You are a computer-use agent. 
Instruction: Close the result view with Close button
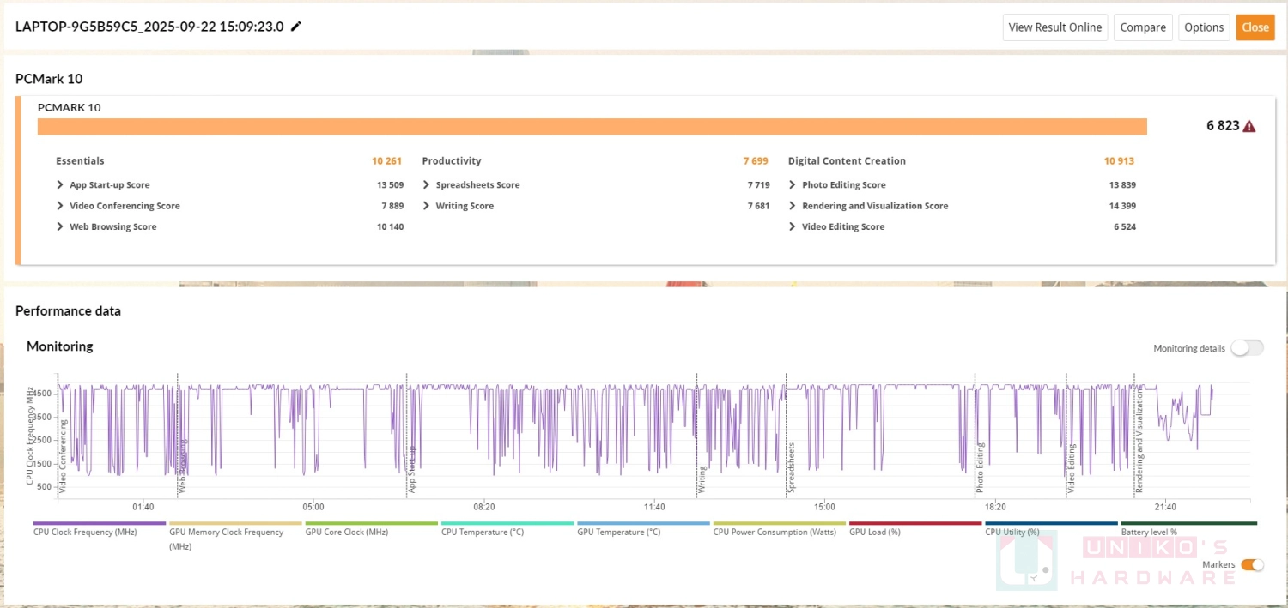coord(1255,27)
